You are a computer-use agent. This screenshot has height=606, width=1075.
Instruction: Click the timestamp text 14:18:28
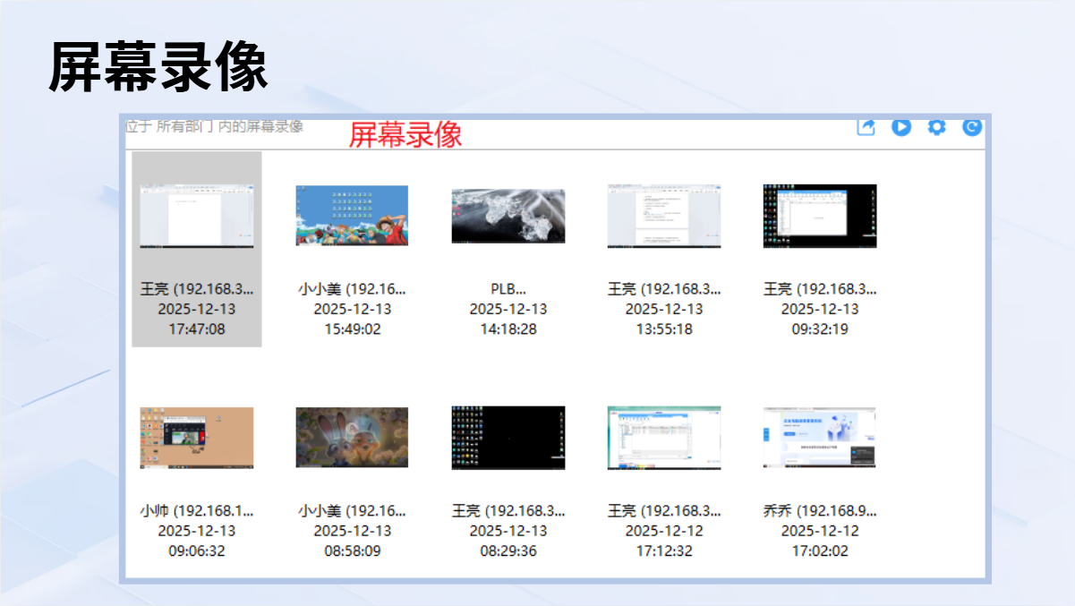pos(508,329)
